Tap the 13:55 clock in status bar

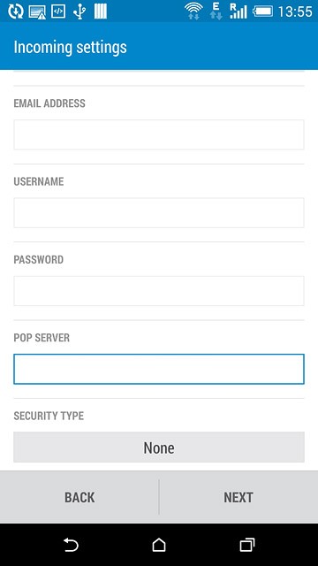(295, 11)
